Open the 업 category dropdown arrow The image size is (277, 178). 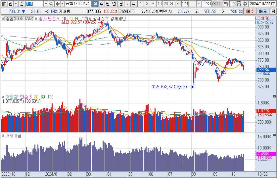pyautogui.click(x=16, y=4)
